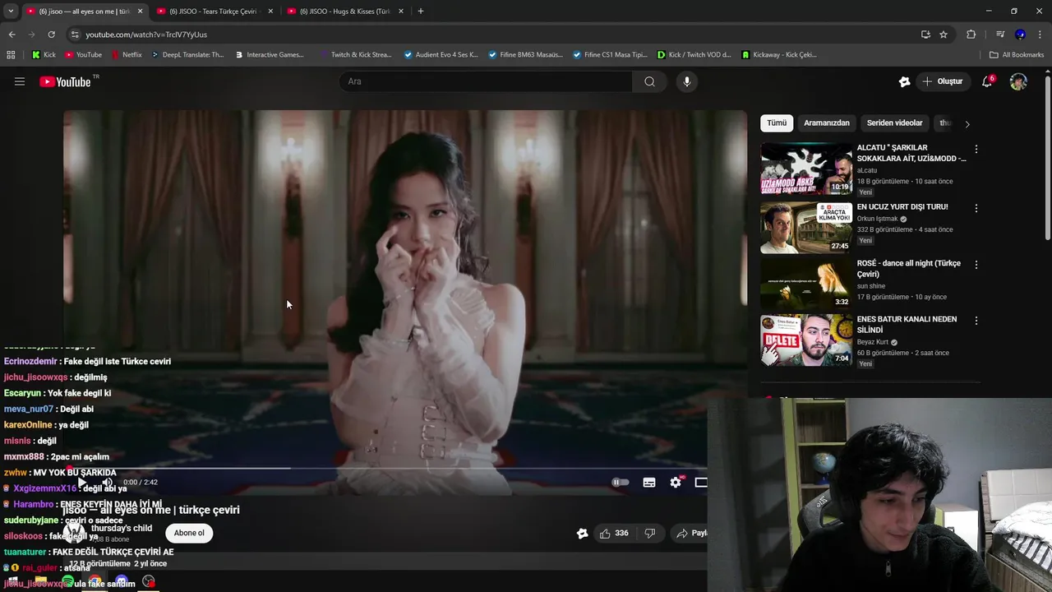The width and height of the screenshot is (1052, 592).
Task: Start voice search with the microphone
Action: (x=687, y=81)
